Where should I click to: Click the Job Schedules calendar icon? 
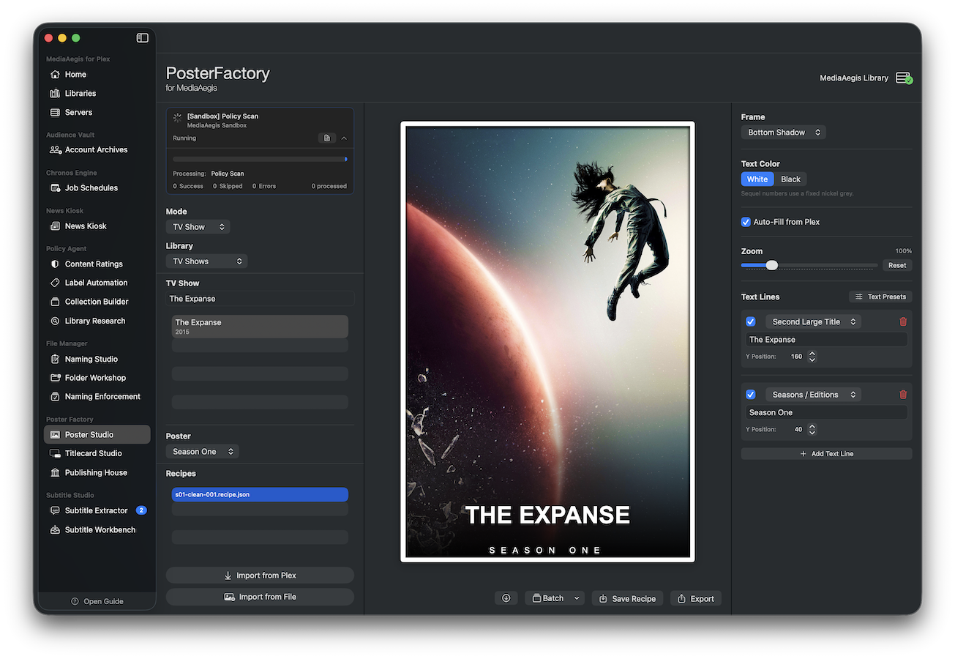[x=55, y=188]
